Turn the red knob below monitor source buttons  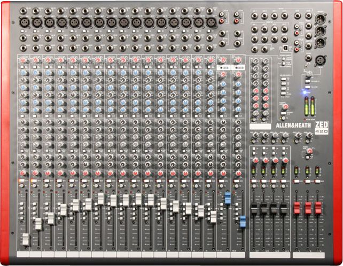(x=285, y=107)
